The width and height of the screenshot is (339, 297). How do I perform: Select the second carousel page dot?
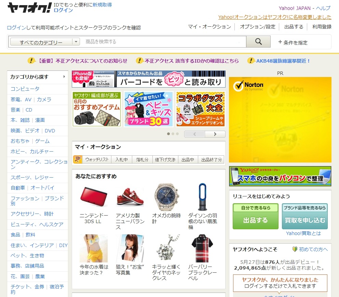tap(173, 134)
